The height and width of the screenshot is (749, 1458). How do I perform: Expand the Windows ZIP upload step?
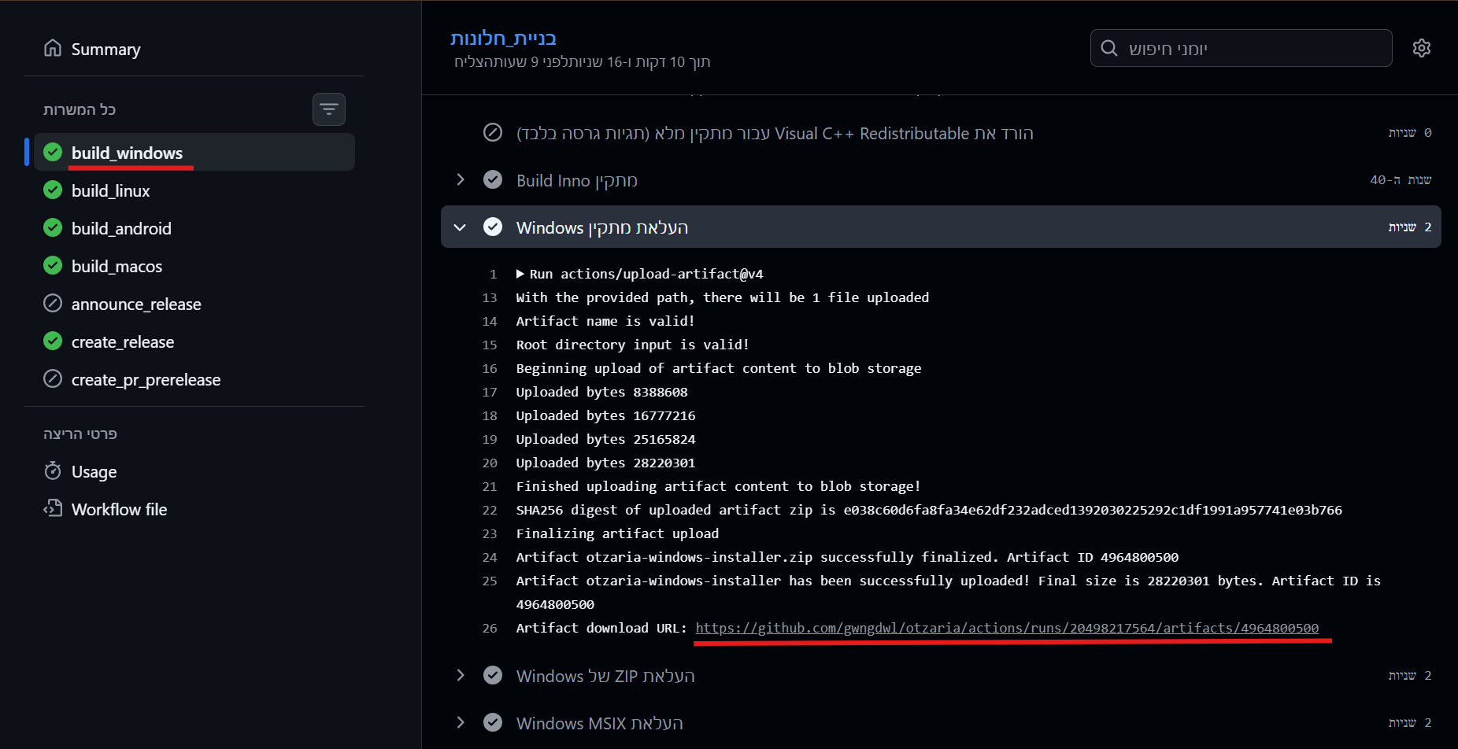[x=461, y=676]
